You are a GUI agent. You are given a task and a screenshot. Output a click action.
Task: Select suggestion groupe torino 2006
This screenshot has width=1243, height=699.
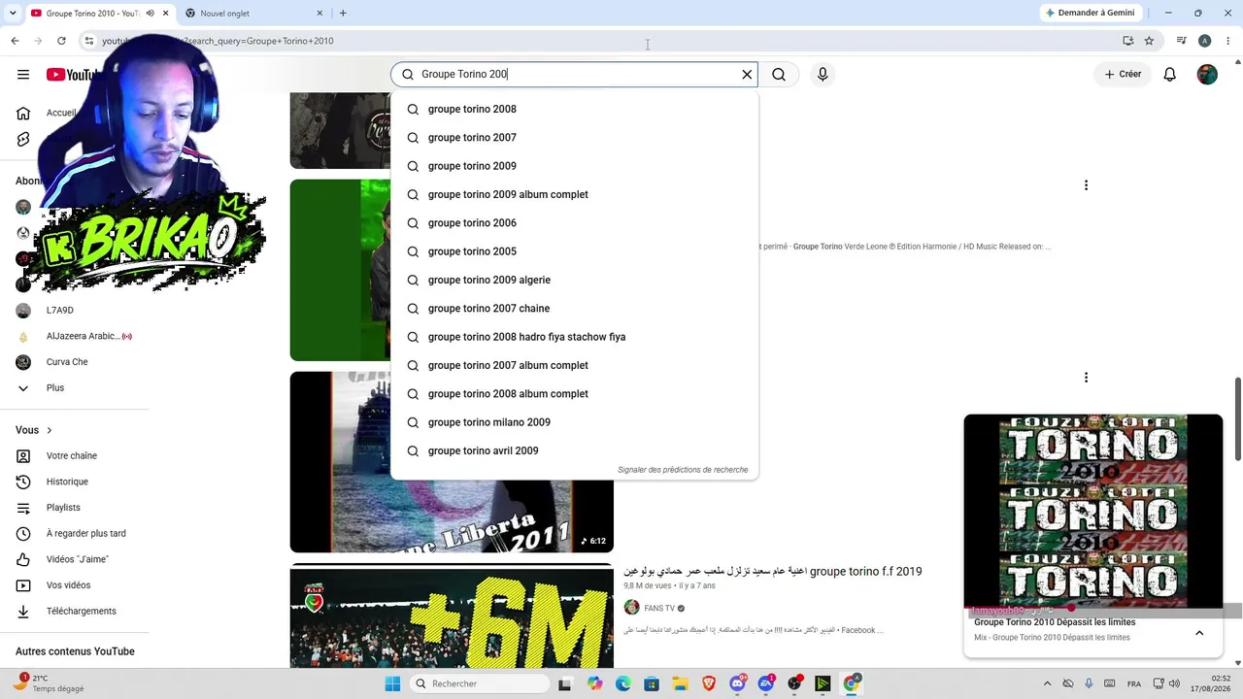click(574, 223)
